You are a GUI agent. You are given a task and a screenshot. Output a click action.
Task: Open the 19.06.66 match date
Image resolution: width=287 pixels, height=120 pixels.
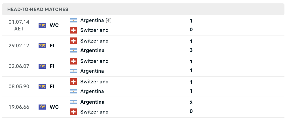pyautogui.click(x=19, y=107)
